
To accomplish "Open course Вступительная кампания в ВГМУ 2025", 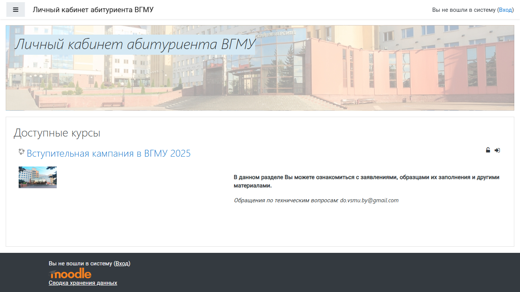I will point(108,154).
